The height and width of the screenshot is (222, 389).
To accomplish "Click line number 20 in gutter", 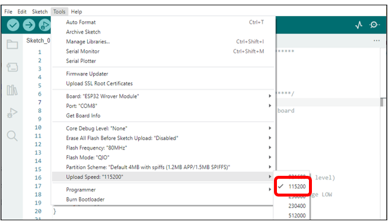I will (x=38, y=211).
